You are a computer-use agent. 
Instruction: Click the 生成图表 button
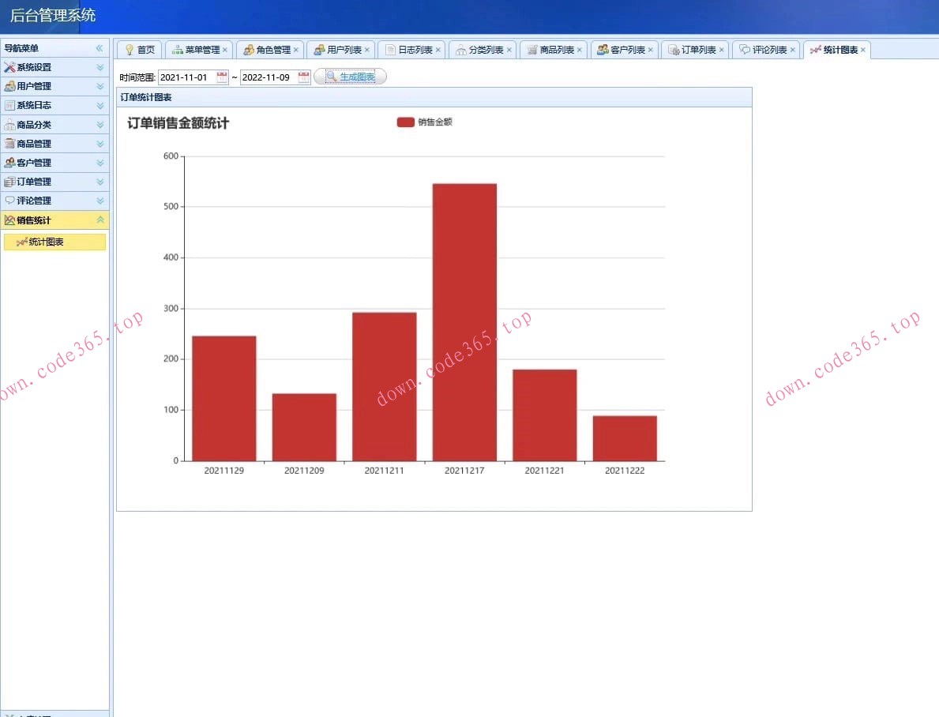(x=350, y=77)
